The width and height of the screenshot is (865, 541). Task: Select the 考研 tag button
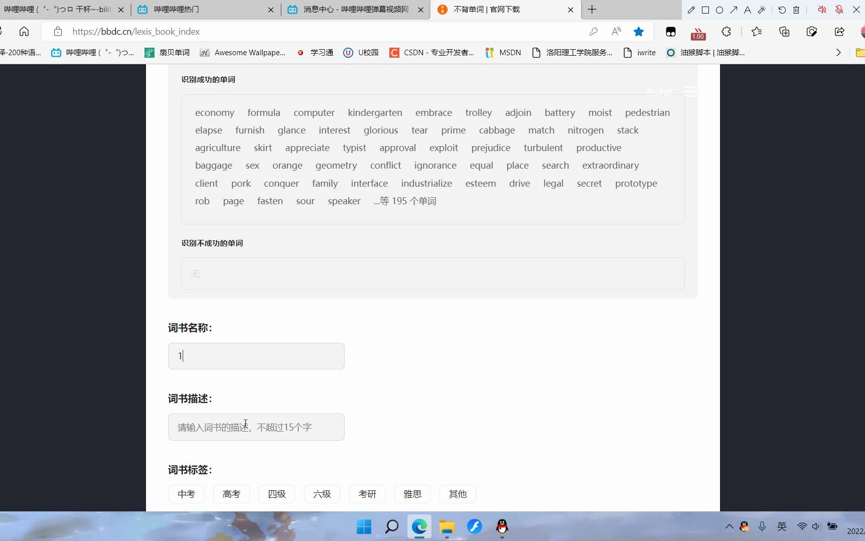coord(367,494)
